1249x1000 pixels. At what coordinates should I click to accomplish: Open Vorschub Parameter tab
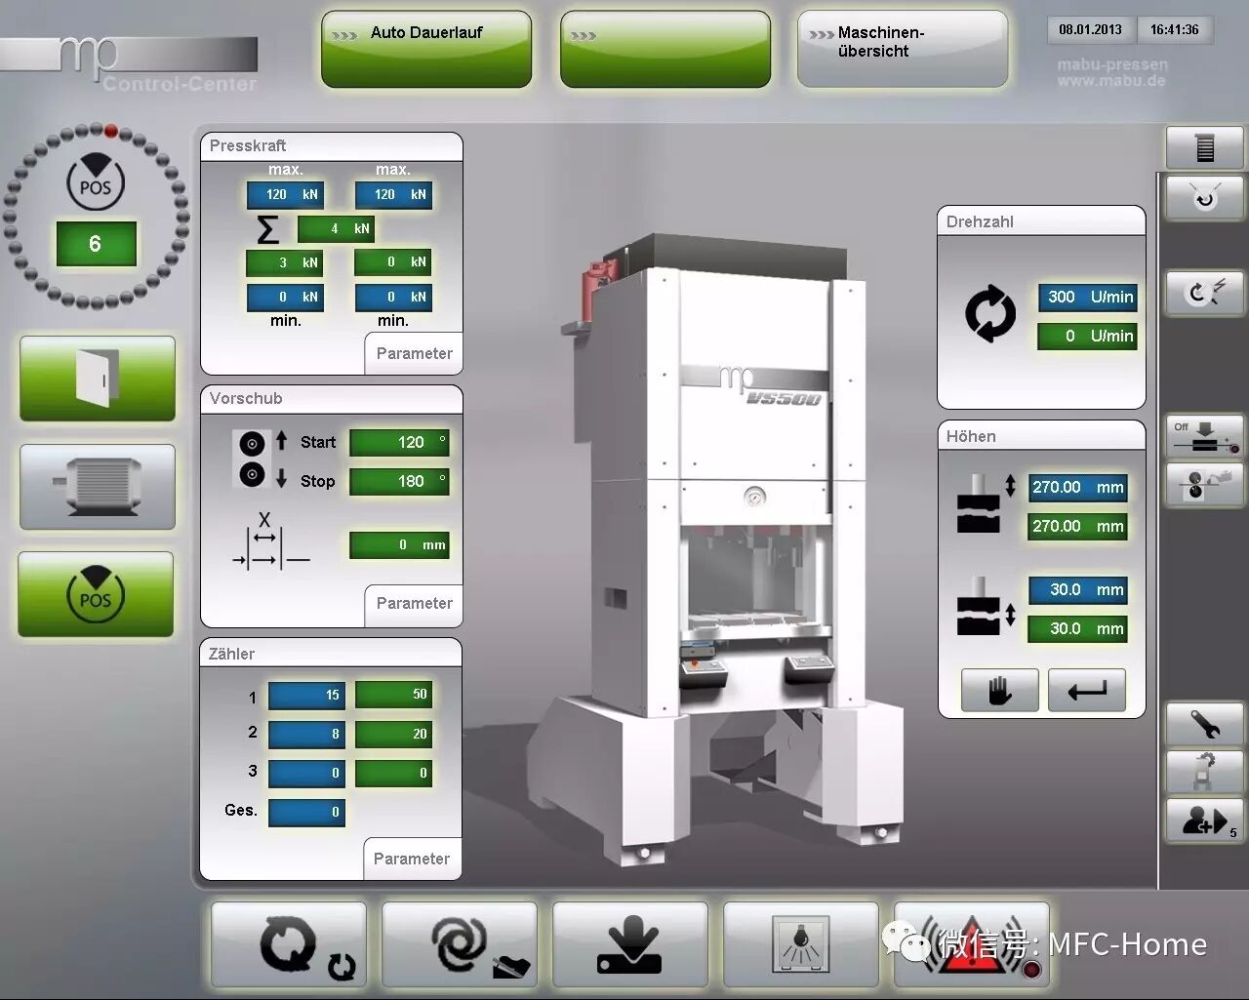414,603
